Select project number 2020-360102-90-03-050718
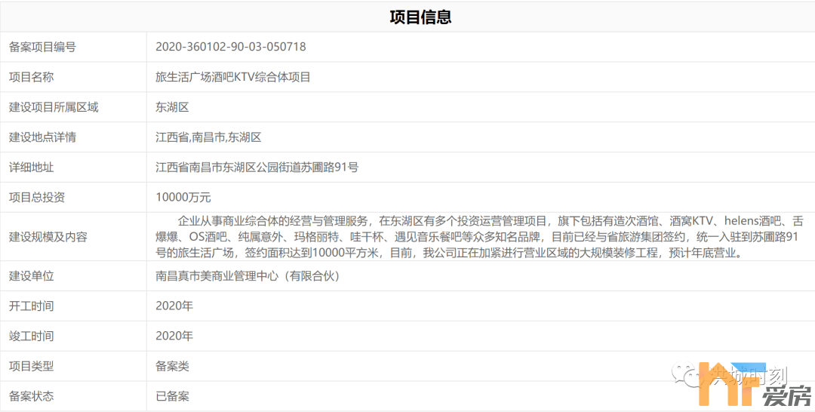815x412 pixels. 231,47
